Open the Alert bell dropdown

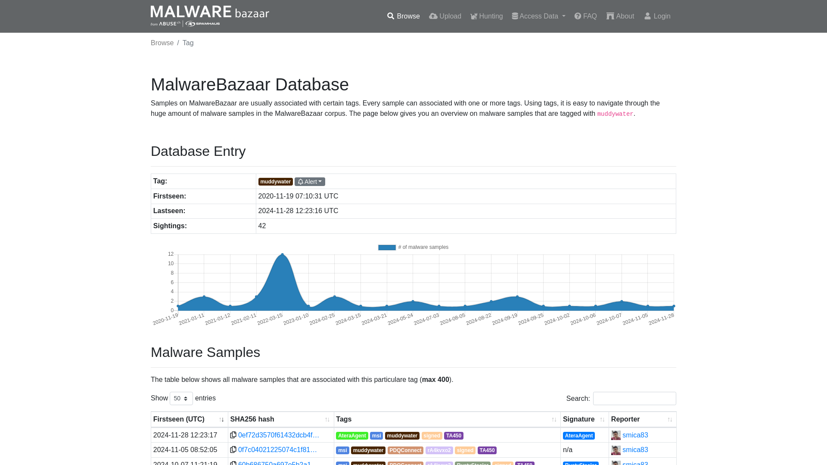click(x=310, y=182)
